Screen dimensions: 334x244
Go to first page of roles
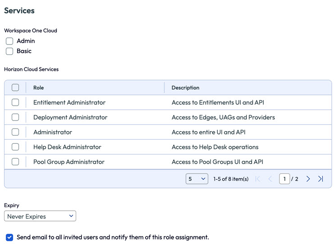(x=257, y=179)
